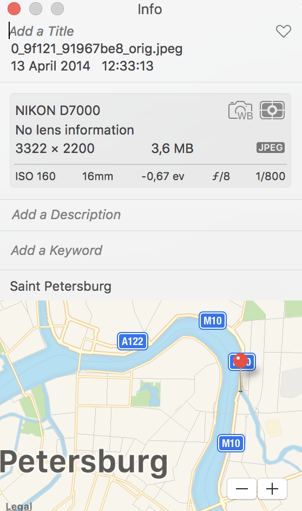Click the Saint Petersburg location text
The width and height of the screenshot is (302, 511).
(61, 286)
